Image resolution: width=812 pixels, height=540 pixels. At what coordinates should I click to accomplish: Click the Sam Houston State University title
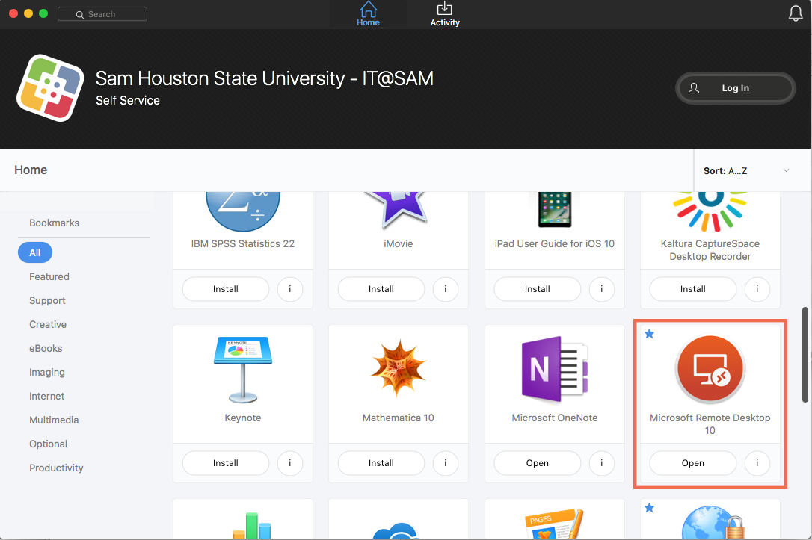click(x=265, y=78)
